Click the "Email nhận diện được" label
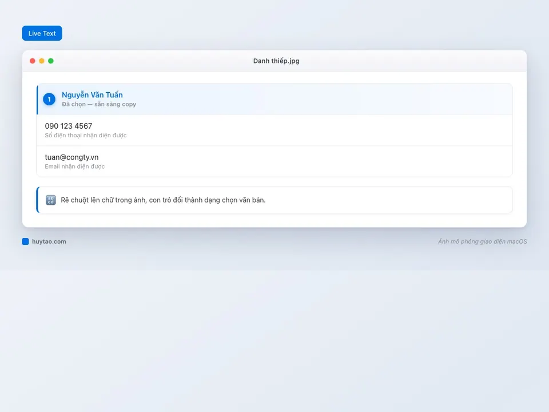 pyautogui.click(x=74, y=167)
